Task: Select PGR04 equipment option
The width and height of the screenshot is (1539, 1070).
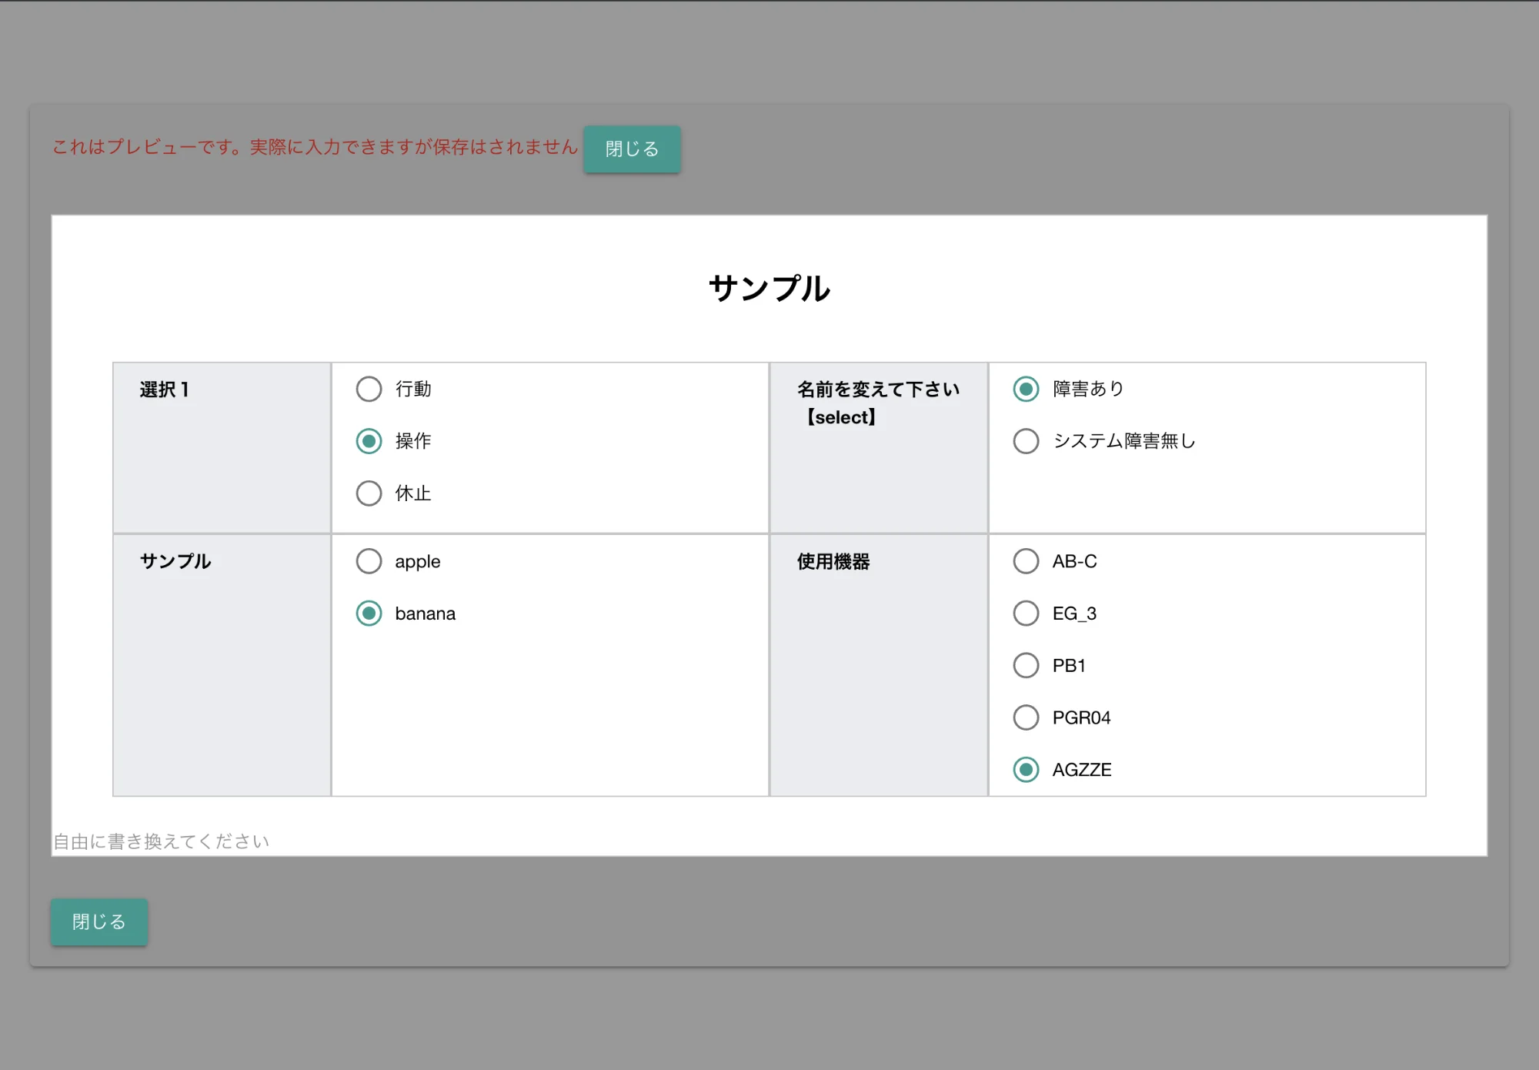Action: (1026, 717)
